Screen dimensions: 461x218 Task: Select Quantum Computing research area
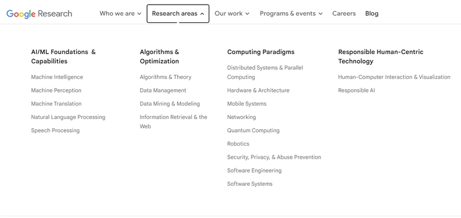[x=253, y=130]
